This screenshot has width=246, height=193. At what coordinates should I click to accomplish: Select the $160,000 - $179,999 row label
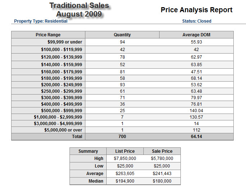coord(61,72)
